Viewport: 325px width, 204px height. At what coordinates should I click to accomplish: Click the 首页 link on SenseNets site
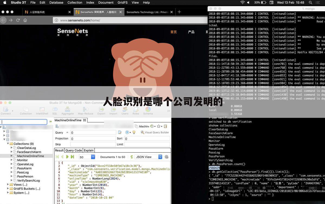pyautogui.click(x=174, y=32)
